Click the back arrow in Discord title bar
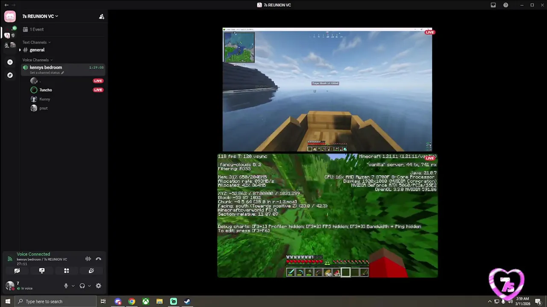 pyautogui.click(x=6, y=5)
